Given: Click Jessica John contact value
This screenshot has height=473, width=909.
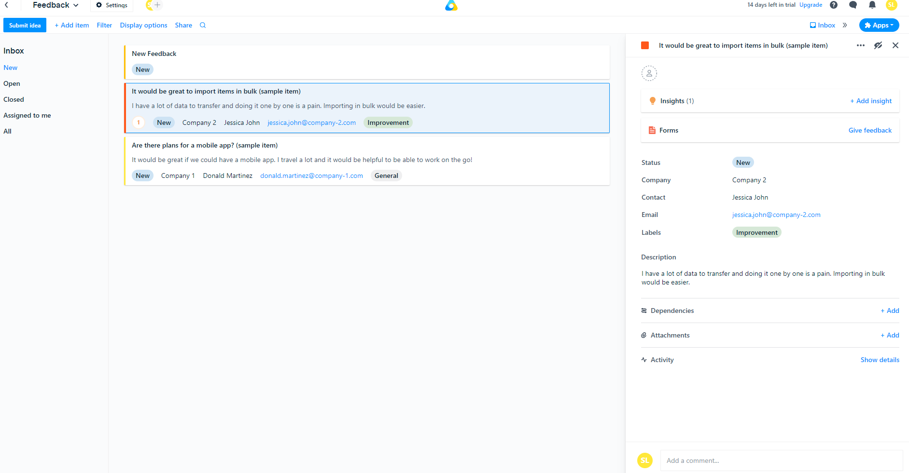Looking at the screenshot, I should coord(750,197).
